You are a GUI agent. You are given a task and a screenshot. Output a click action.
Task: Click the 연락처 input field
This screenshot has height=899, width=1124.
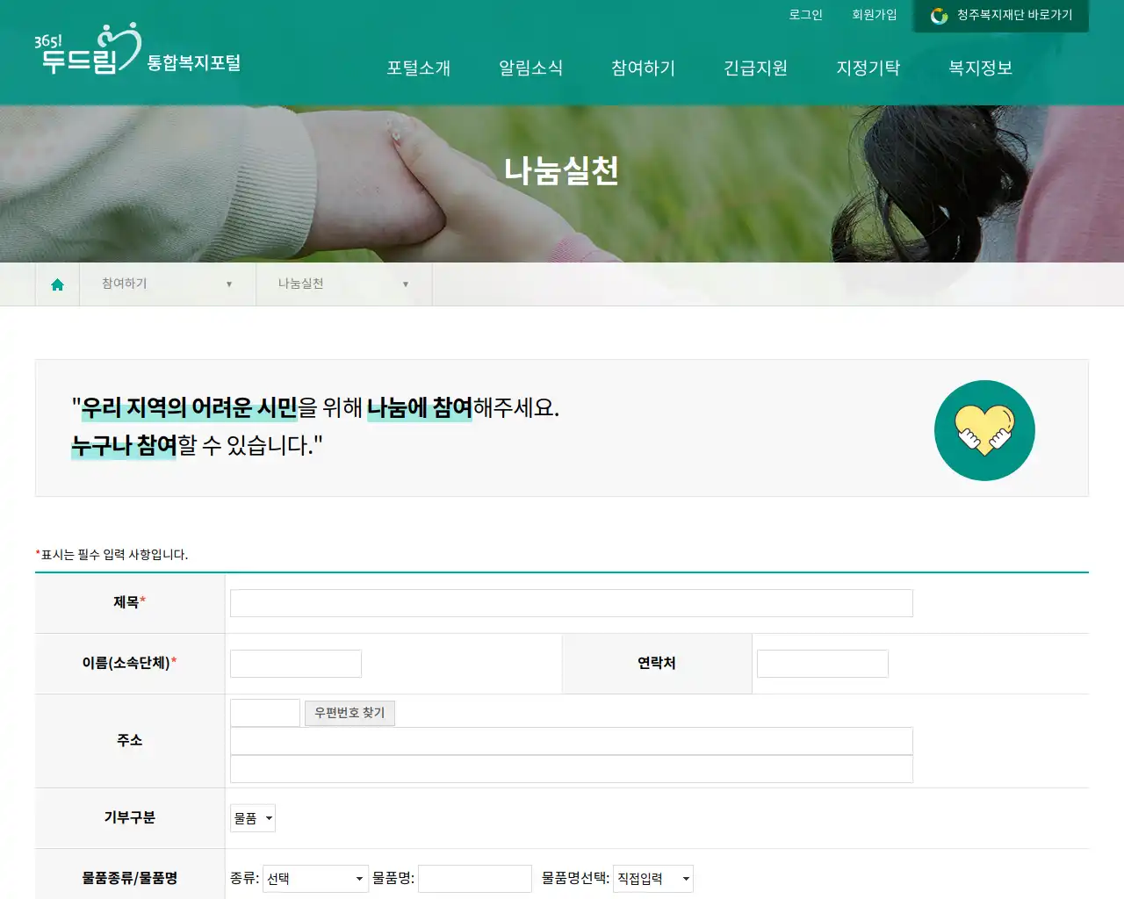[822, 663]
